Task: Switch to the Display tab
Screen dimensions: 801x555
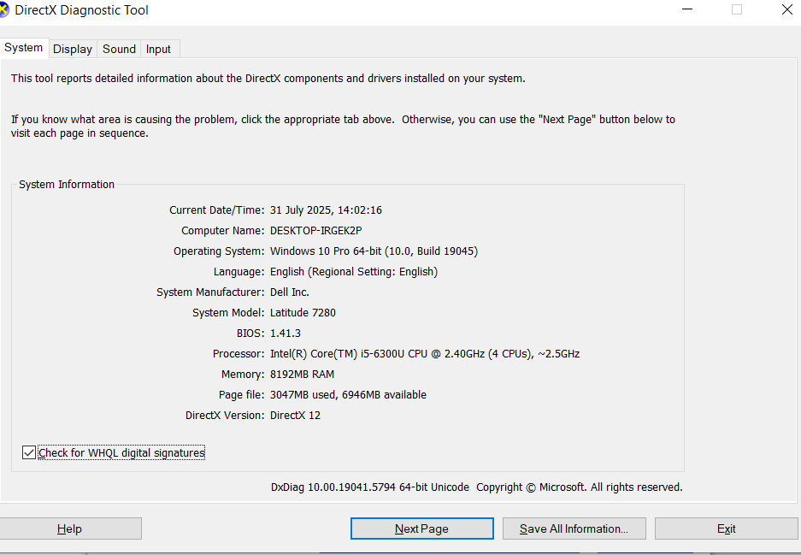Action: 73,49
